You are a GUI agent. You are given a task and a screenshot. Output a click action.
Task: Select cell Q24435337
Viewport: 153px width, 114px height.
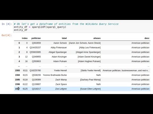(35, 47)
